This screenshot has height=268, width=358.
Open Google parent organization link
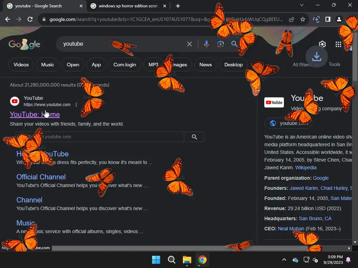(321, 178)
